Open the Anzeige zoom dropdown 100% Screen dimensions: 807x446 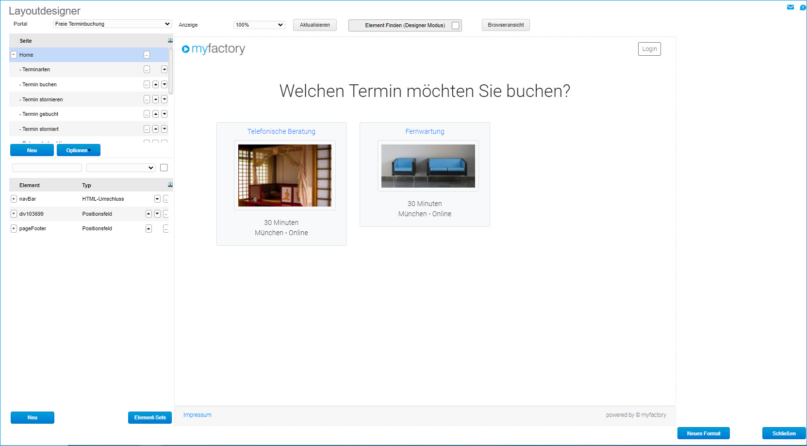pos(259,25)
